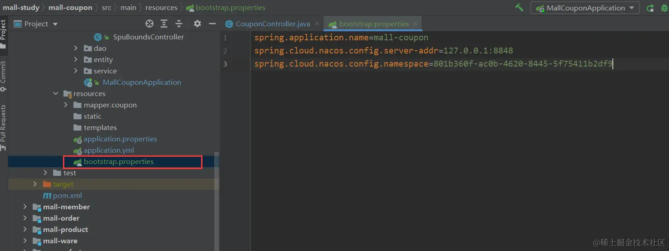This screenshot has width=669, height=251.
Task: Open the MallCouponApplication run configuration dropdown
Action: [x=585, y=8]
